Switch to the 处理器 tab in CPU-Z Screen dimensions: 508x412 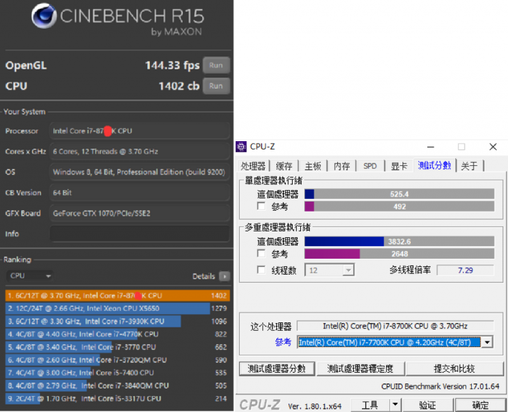point(253,166)
